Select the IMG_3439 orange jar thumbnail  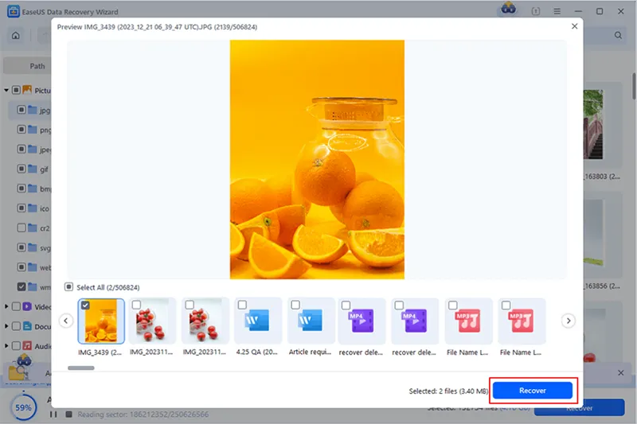click(x=101, y=321)
